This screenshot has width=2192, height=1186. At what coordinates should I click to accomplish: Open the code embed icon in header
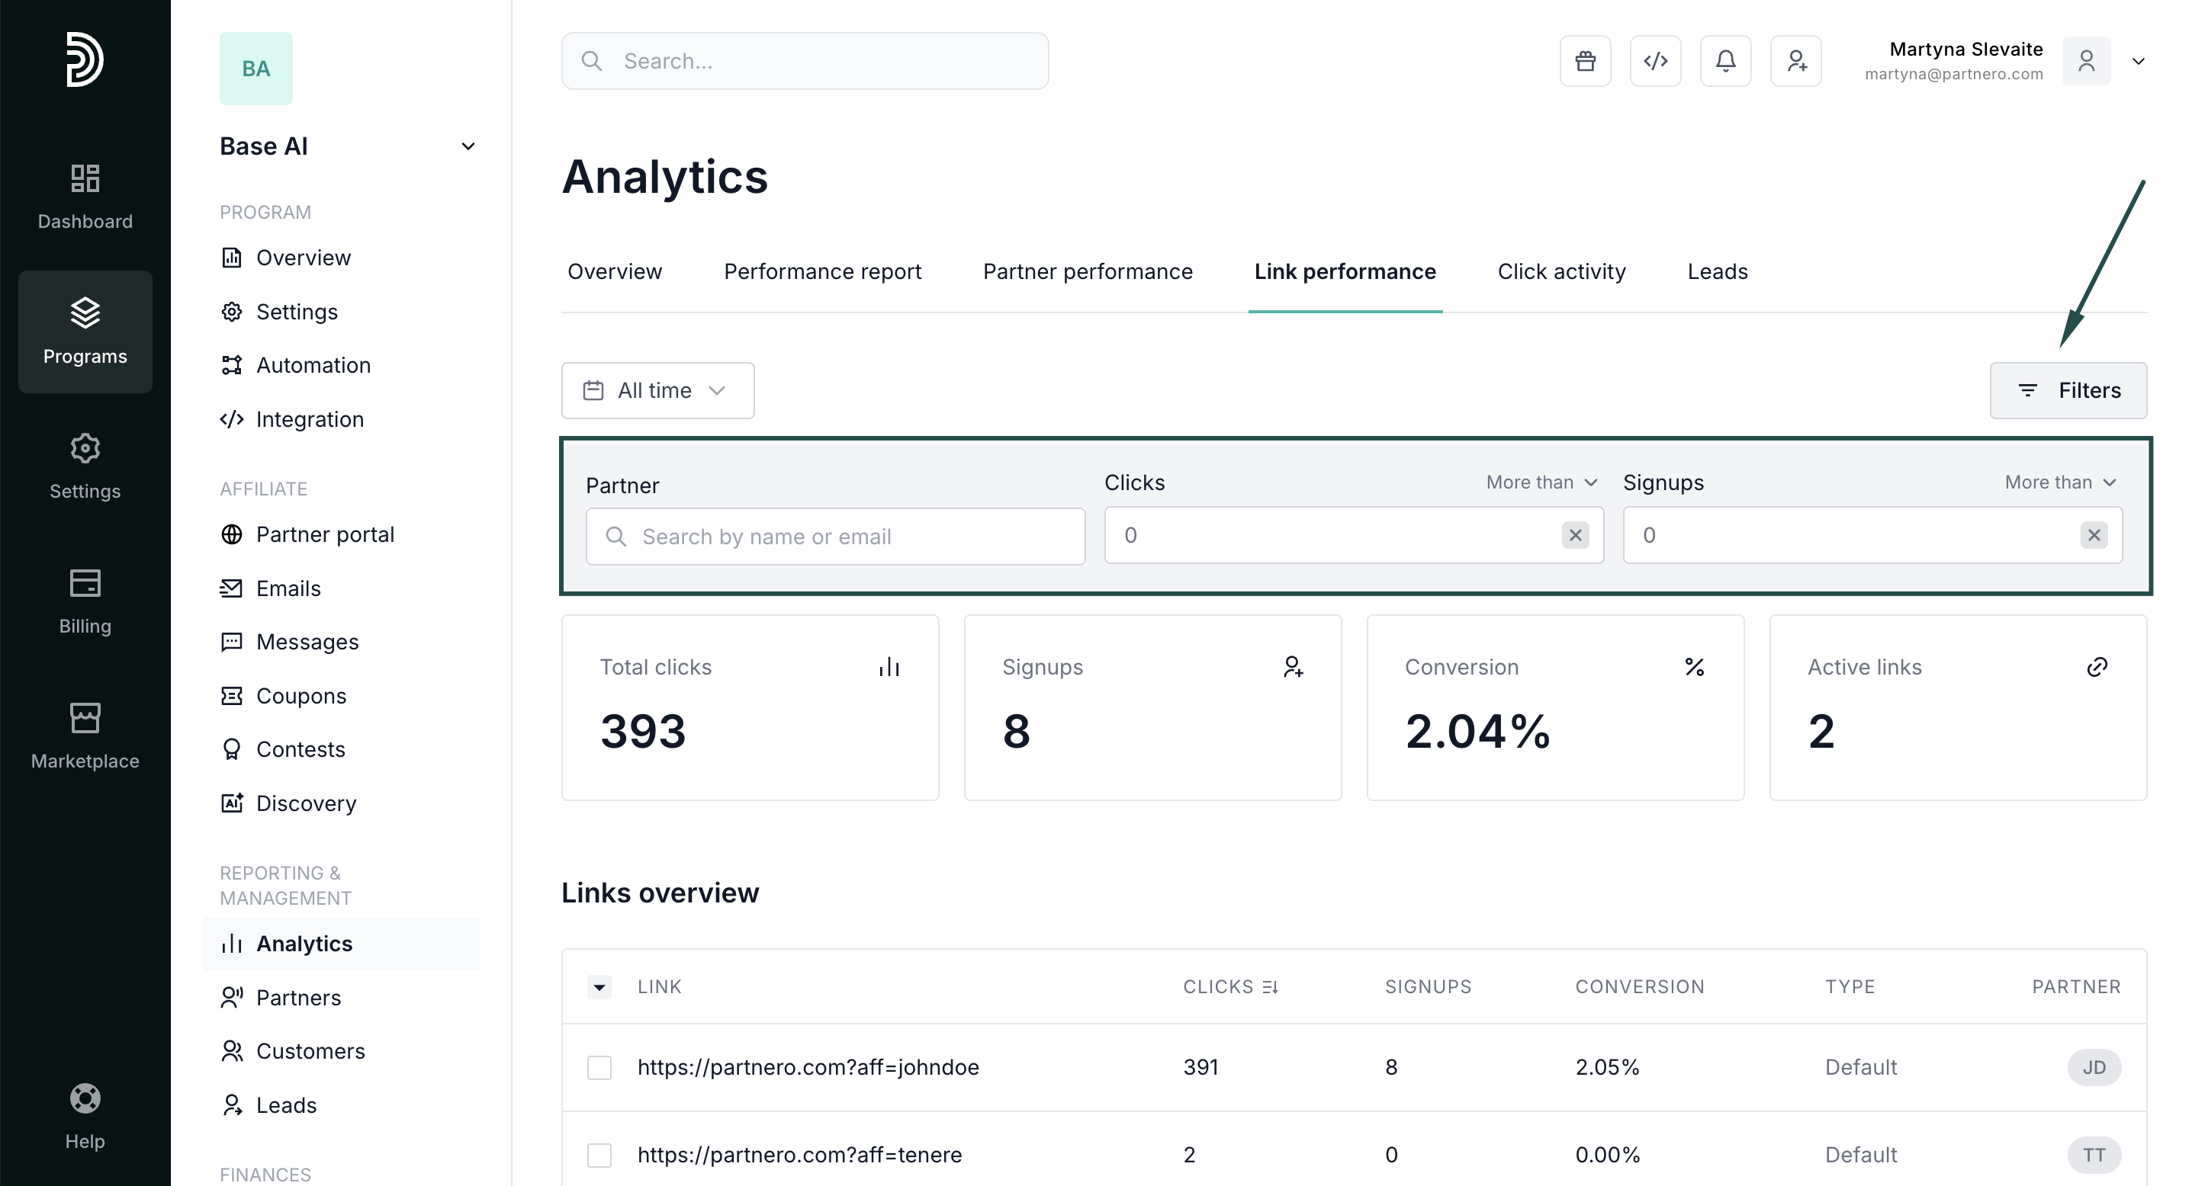(1655, 61)
